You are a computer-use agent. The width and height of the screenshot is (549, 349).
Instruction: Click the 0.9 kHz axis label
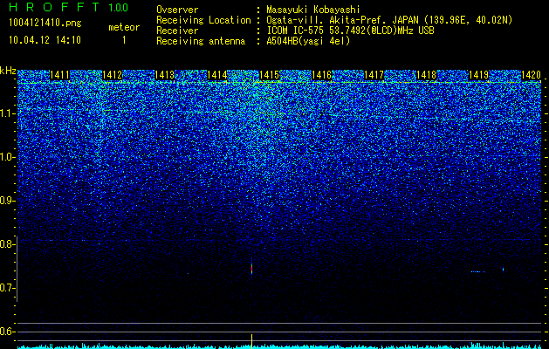point(7,201)
